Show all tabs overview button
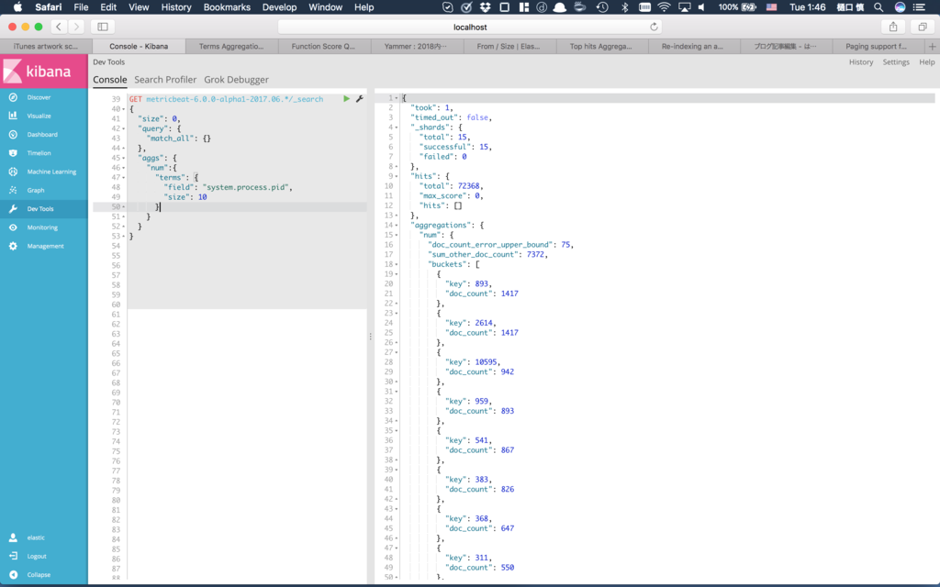940x587 pixels. tap(923, 27)
